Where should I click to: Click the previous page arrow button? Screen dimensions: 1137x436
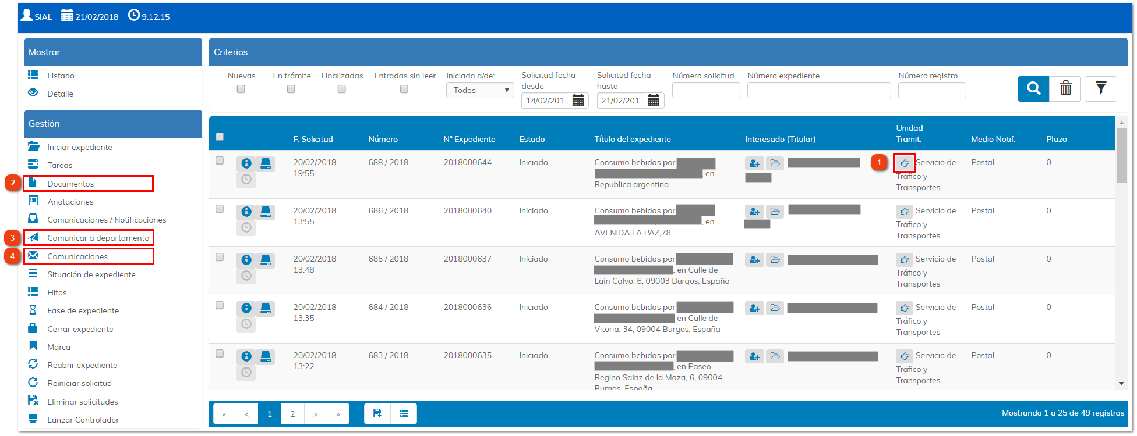pos(247,414)
